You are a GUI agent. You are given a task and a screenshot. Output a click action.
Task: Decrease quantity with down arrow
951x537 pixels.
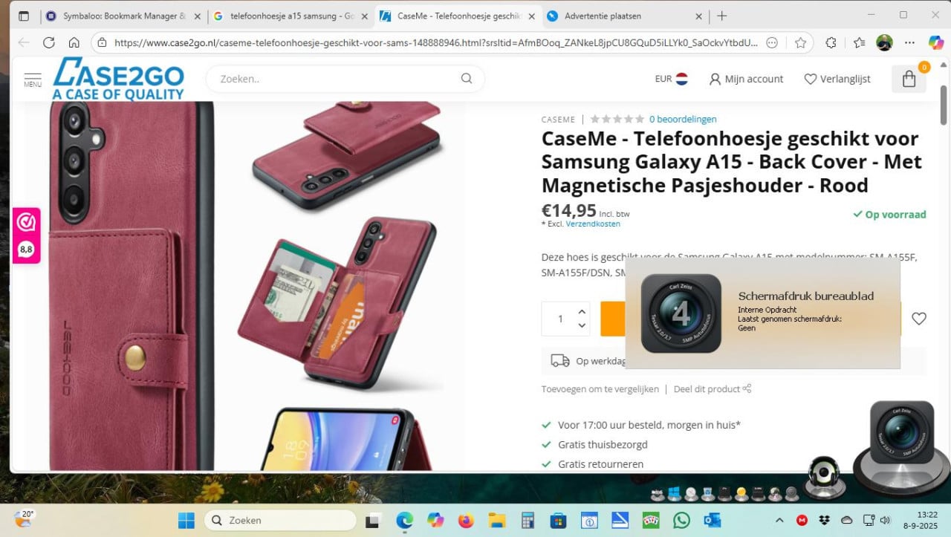(x=582, y=325)
